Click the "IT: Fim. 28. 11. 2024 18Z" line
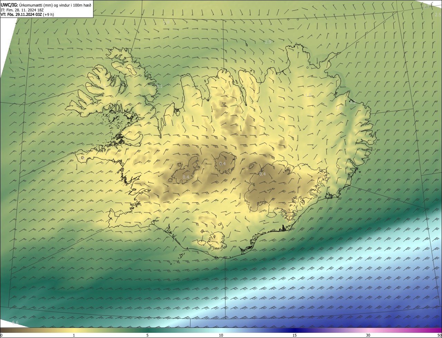442x338 pixels. point(22,10)
